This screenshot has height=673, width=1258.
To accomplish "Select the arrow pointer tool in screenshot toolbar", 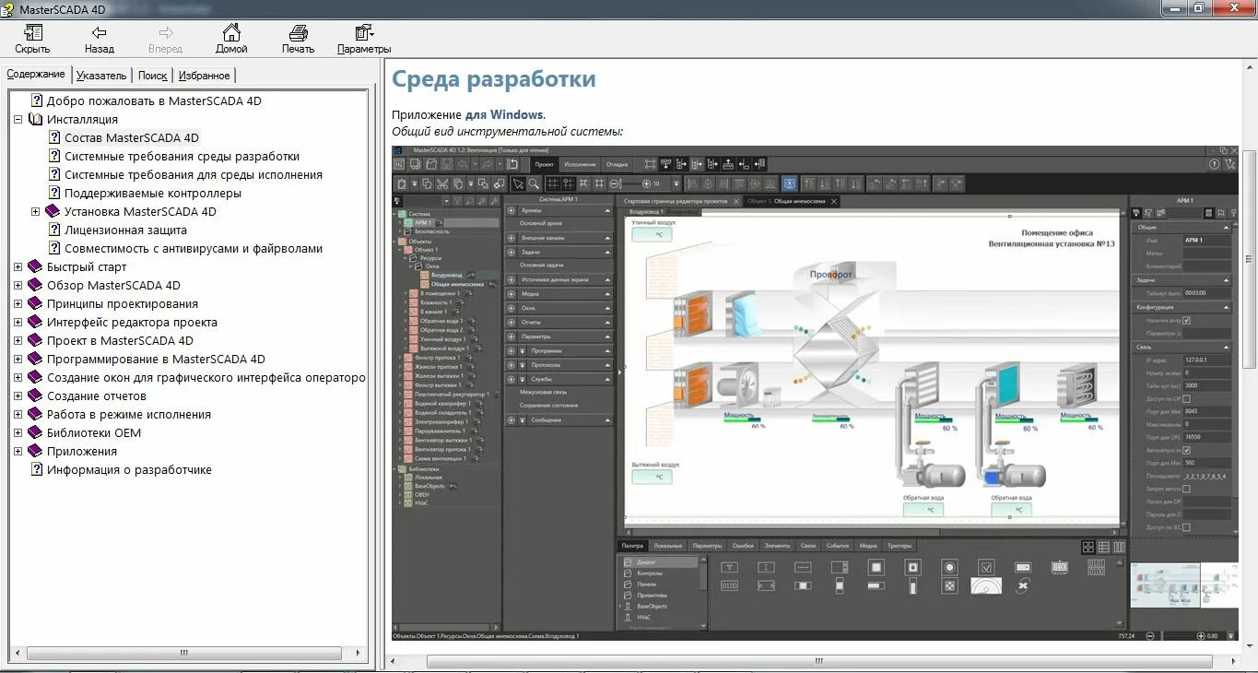I will click(519, 183).
